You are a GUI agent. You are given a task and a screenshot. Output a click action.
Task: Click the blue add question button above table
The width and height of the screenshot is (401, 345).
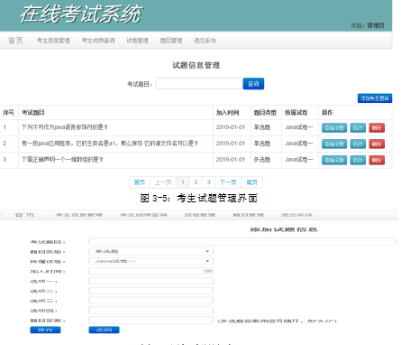pyautogui.click(x=375, y=98)
